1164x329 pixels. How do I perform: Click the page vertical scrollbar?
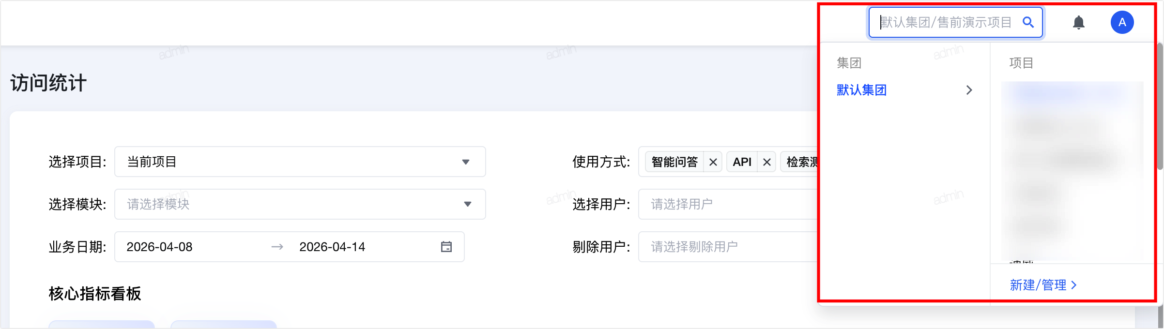(1160, 106)
